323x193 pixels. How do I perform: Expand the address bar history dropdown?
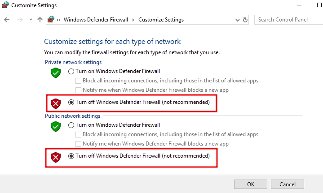tap(238, 20)
